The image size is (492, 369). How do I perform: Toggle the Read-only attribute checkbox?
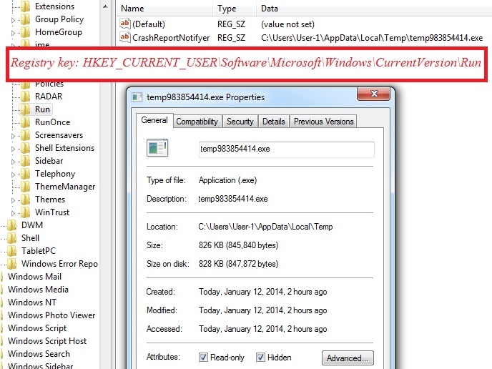204,358
